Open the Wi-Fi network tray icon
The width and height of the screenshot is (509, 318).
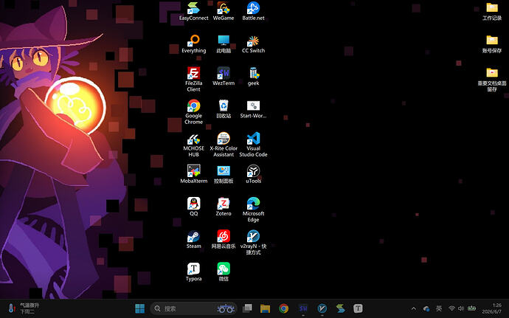[x=451, y=308]
